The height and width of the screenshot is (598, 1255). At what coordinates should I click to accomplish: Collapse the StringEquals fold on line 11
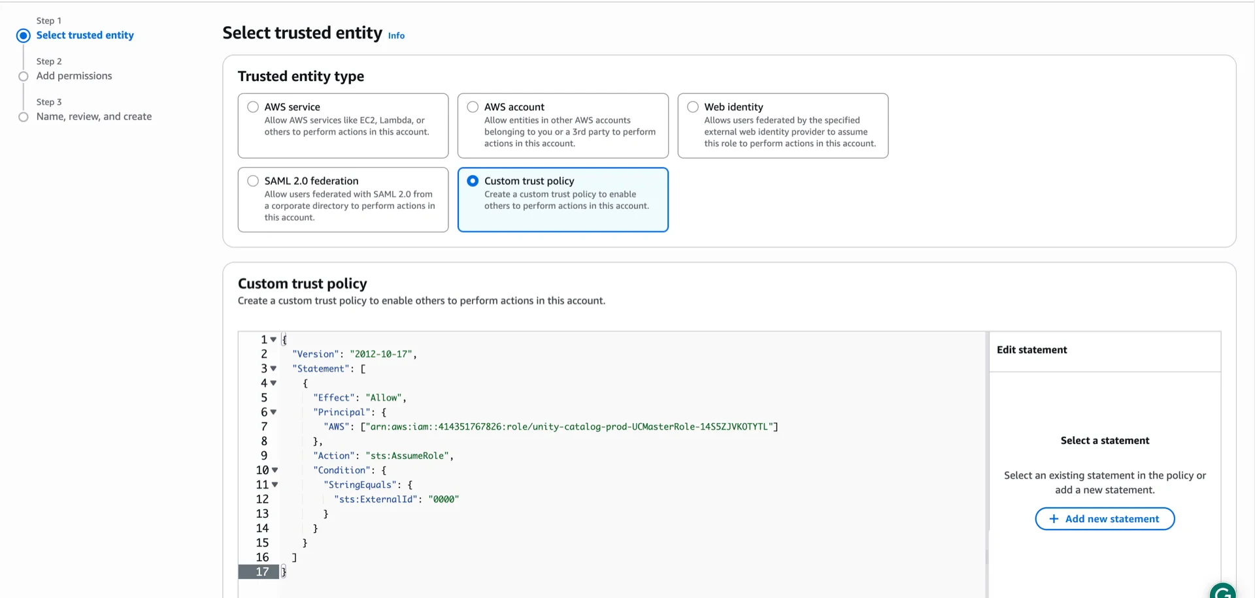click(x=275, y=484)
